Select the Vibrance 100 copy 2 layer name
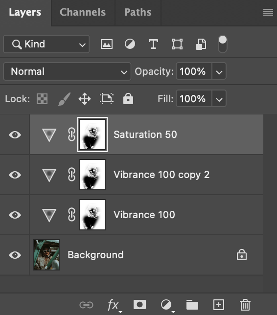The height and width of the screenshot is (315, 277). pyautogui.click(x=162, y=175)
